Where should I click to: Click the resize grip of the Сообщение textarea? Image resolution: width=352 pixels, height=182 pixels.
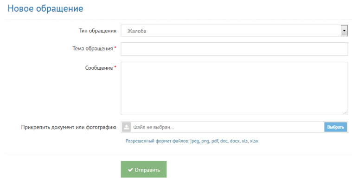click(345, 112)
